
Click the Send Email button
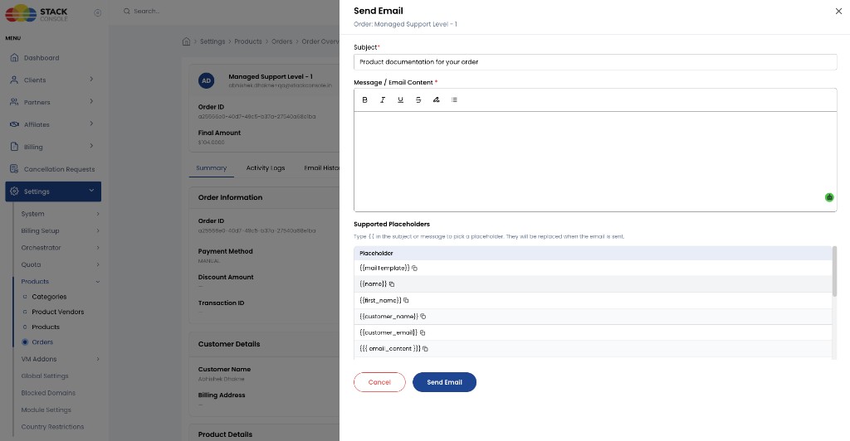[x=445, y=382]
